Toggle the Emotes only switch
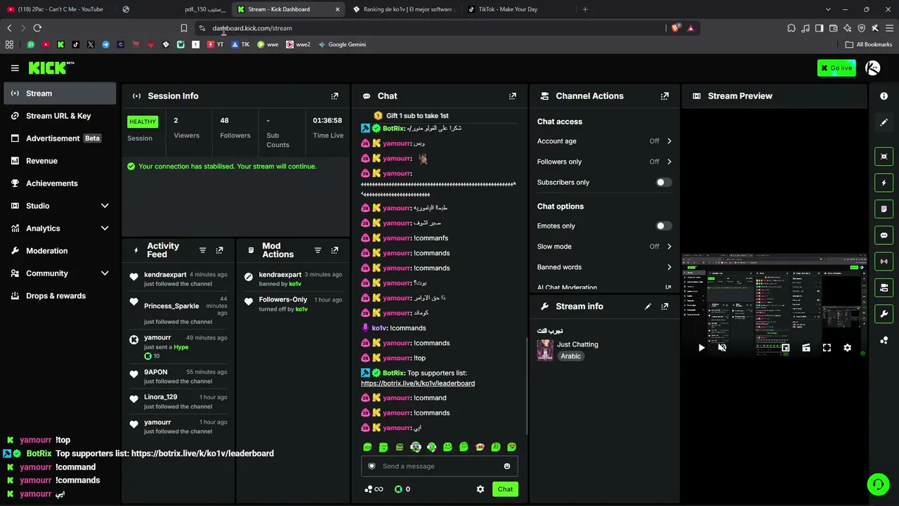 pos(663,226)
